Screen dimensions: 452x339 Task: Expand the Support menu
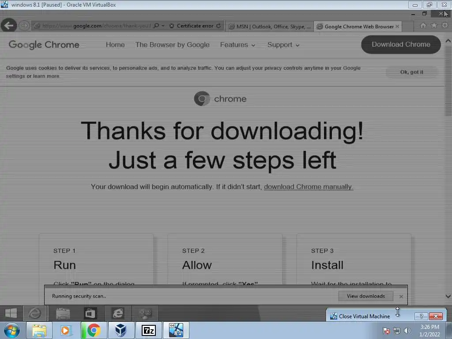[283, 45]
